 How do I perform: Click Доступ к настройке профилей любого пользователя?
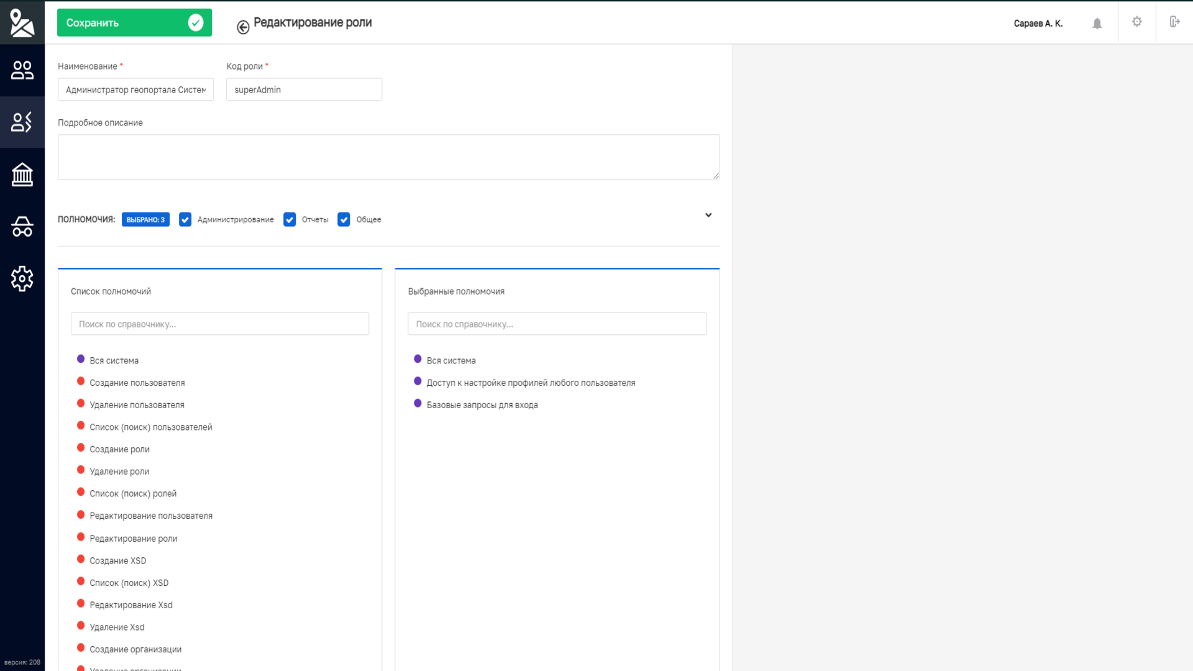pyautogui.click(x=531, y=383)
